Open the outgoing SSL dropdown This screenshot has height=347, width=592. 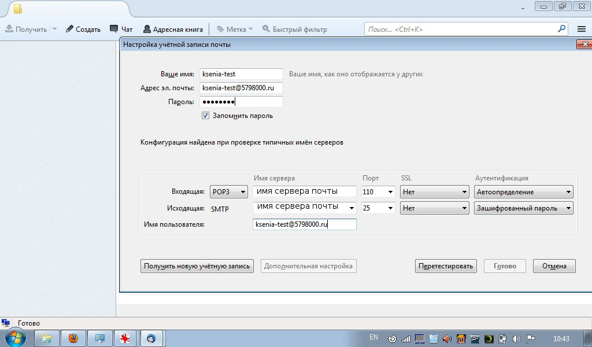tap(434, 208)
